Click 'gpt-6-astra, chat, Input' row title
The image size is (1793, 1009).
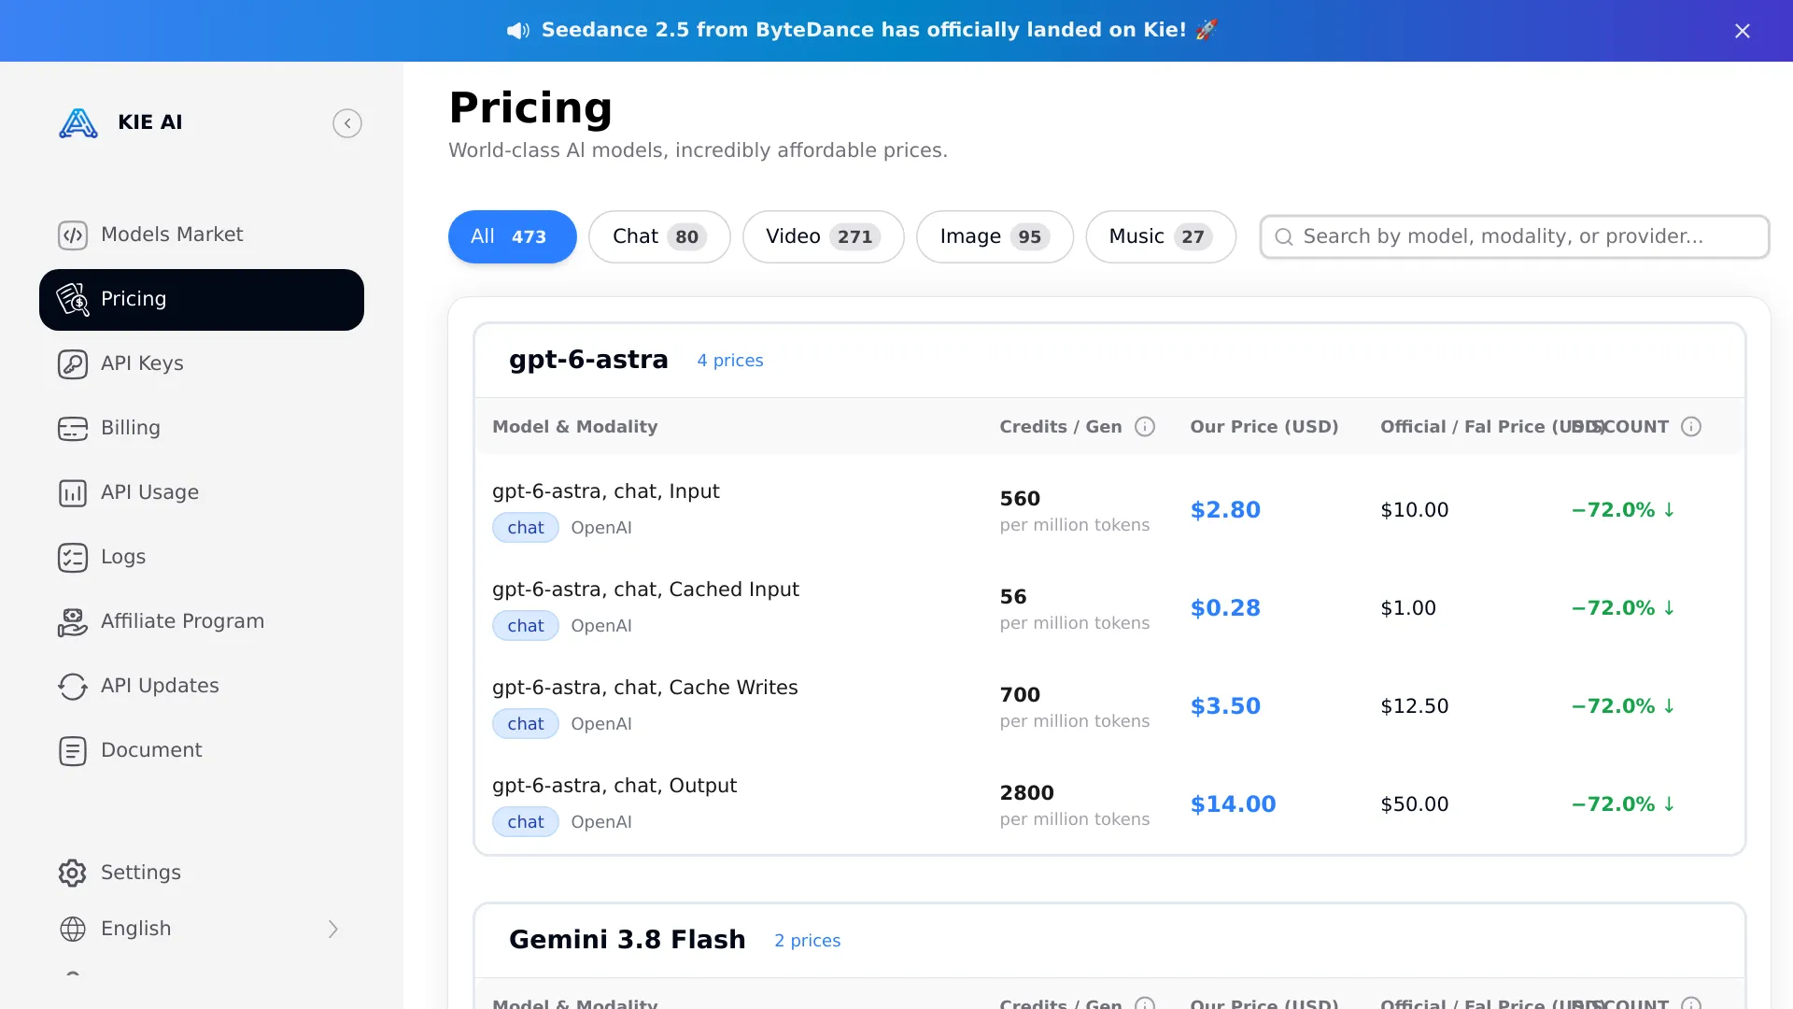606,491
